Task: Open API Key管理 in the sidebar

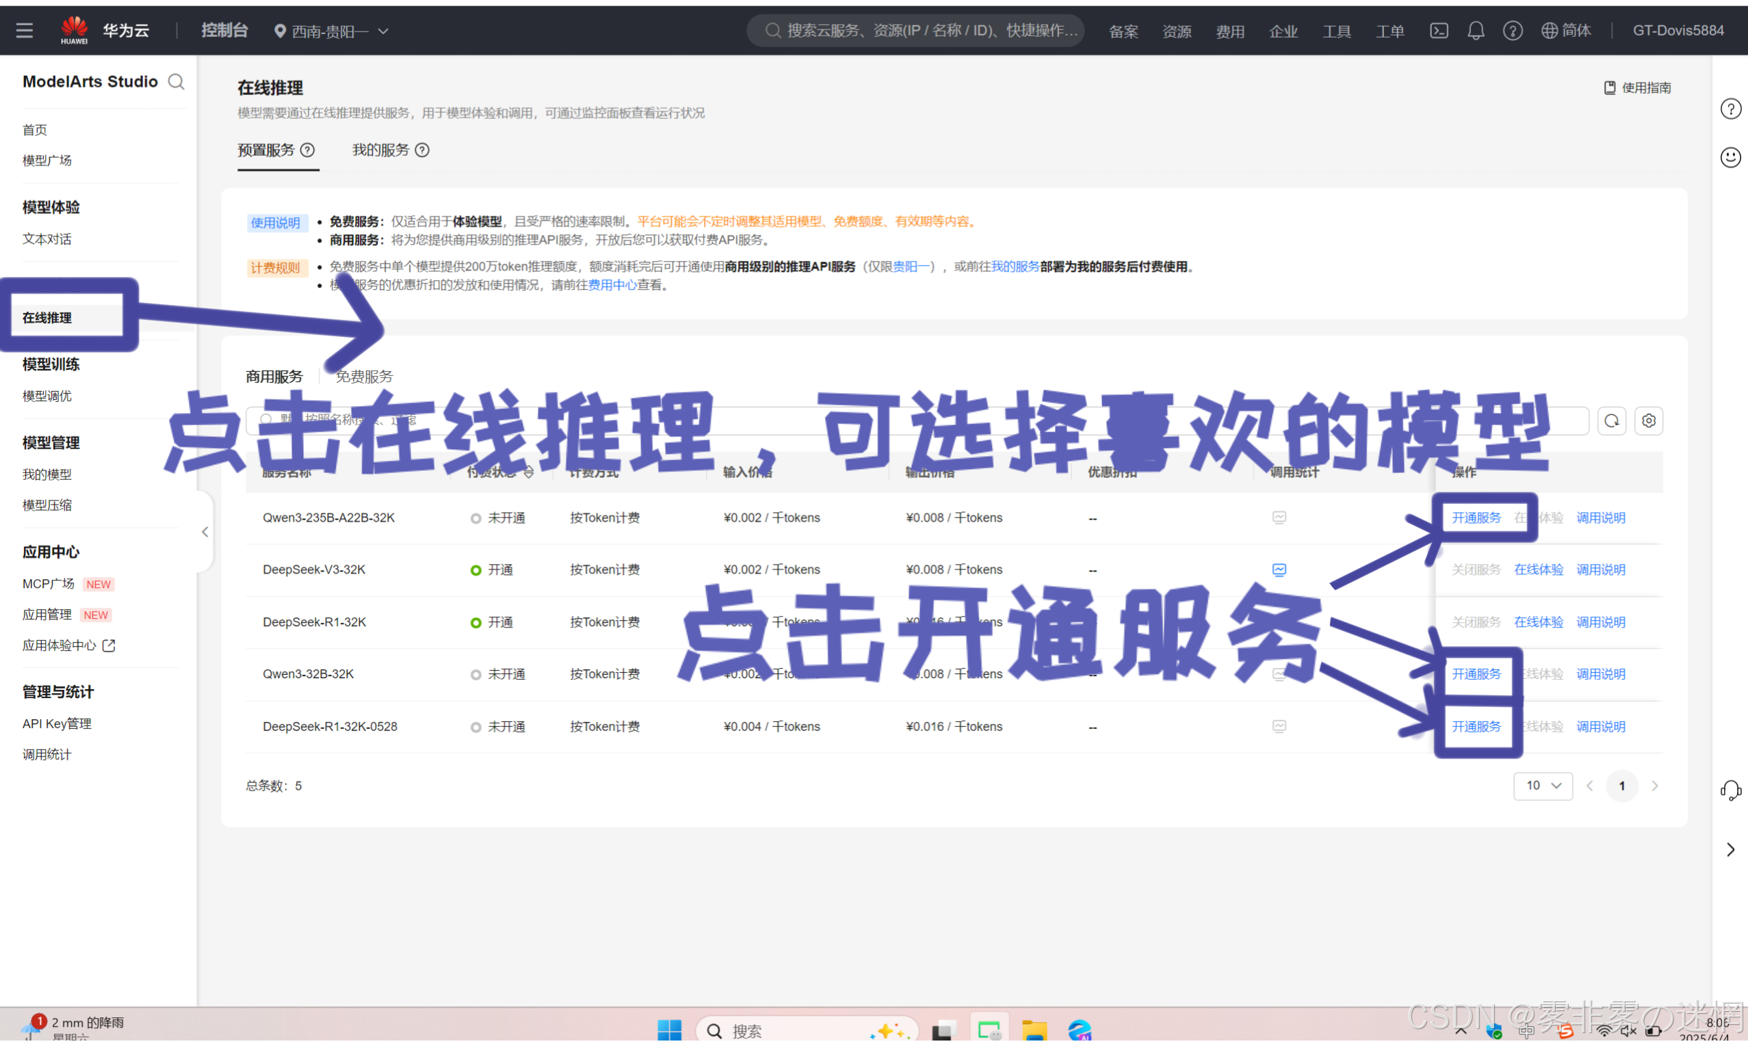Action: point(57,724)
